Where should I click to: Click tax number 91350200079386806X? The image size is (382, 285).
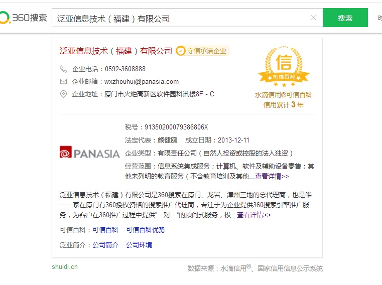176,127
